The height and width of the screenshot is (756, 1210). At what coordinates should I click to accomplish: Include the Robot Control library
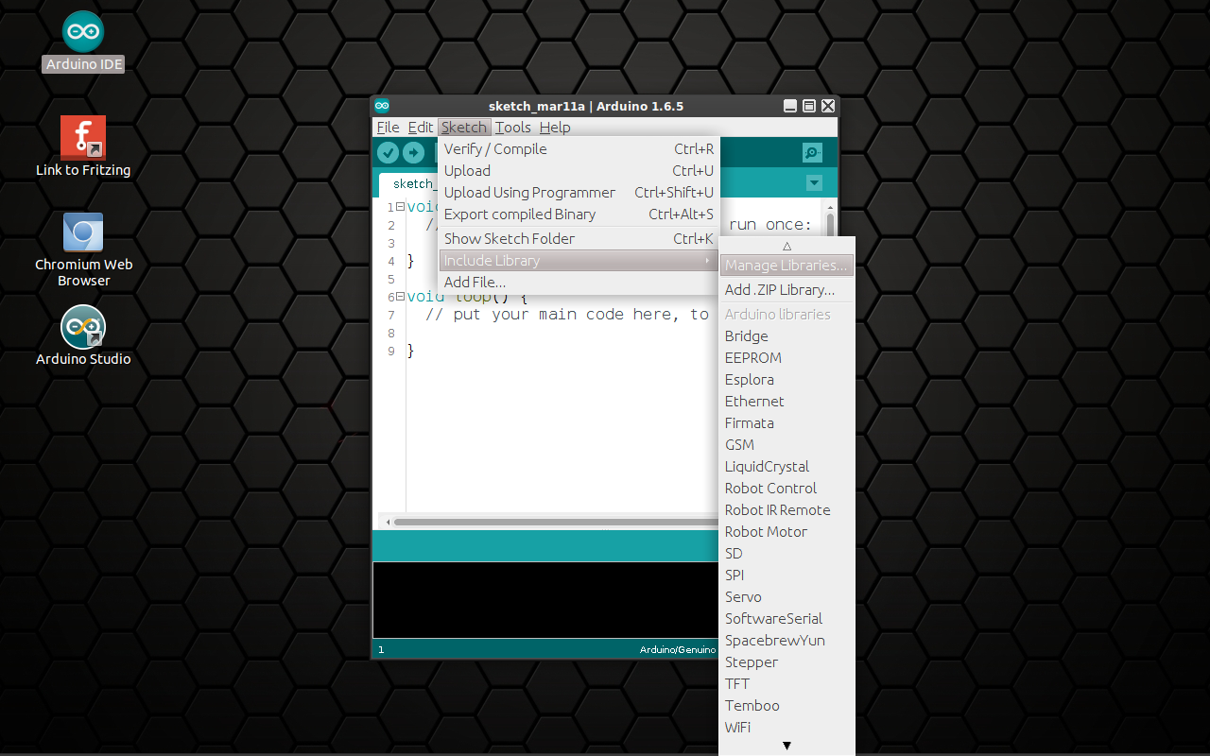[x=786, y=489]
